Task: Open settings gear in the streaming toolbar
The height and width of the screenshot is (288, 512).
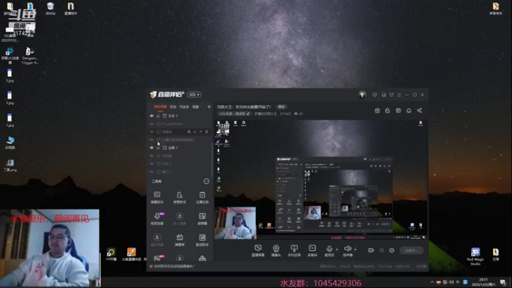Action: [x=392, y=250]
